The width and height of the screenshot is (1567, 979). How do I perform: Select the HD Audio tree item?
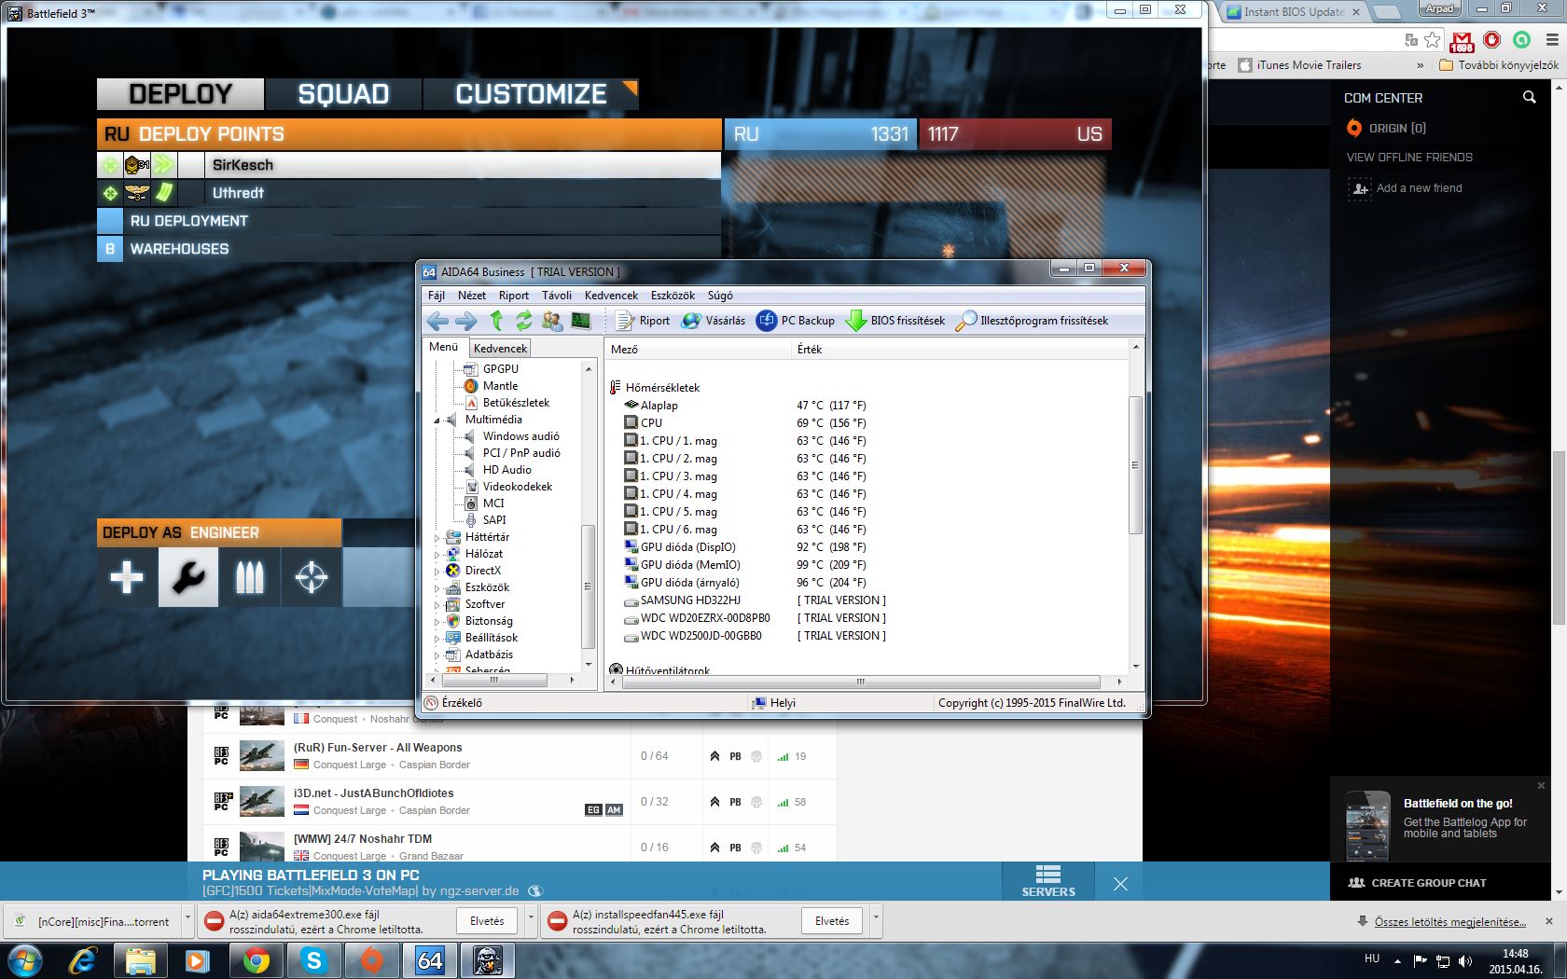click(506, 470)
